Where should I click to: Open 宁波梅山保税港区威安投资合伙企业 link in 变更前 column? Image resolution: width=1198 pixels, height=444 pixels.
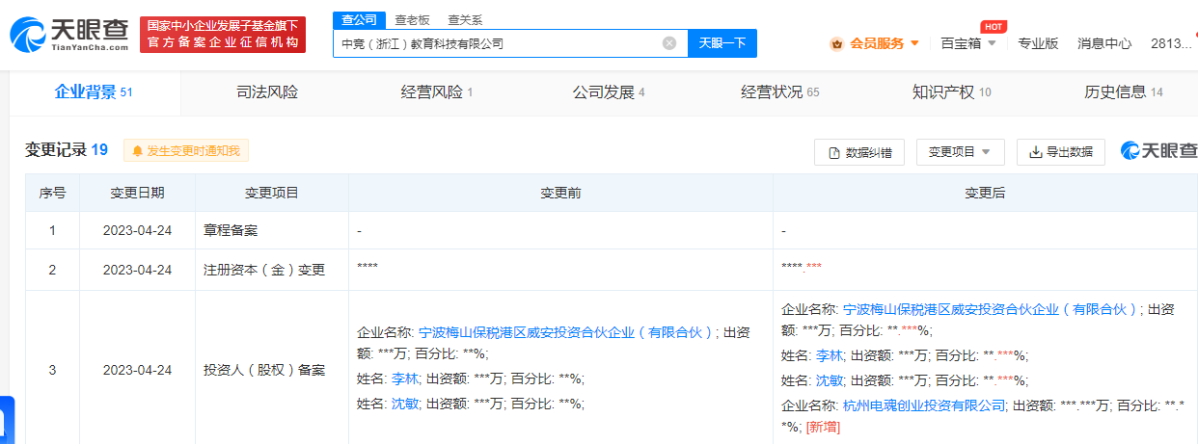(x=566, y=332)
